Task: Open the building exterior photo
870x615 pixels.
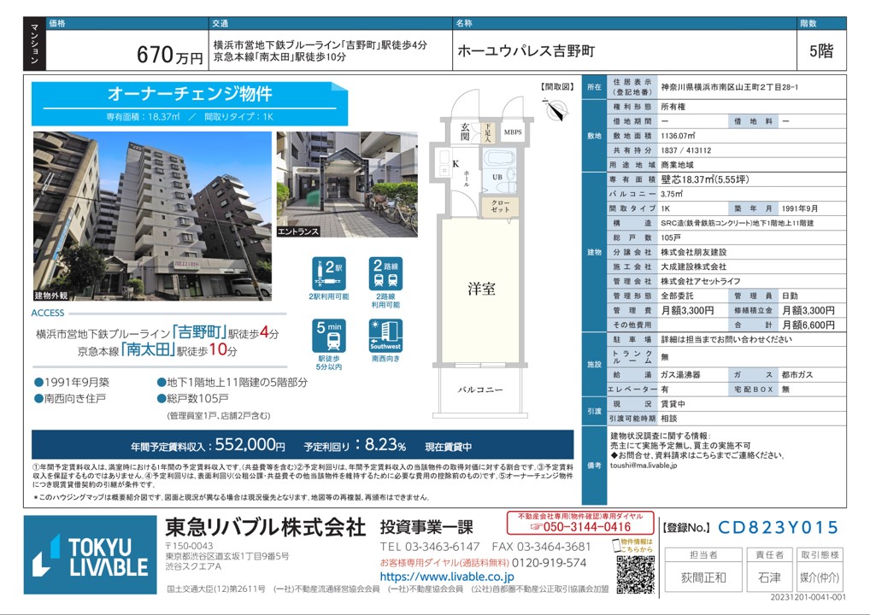Action: click(152, 214)
